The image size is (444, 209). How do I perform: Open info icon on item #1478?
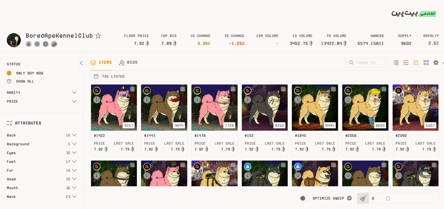197,100
